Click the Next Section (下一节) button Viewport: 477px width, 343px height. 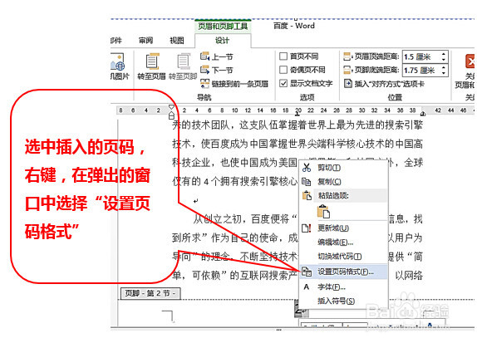pos(217,70)
